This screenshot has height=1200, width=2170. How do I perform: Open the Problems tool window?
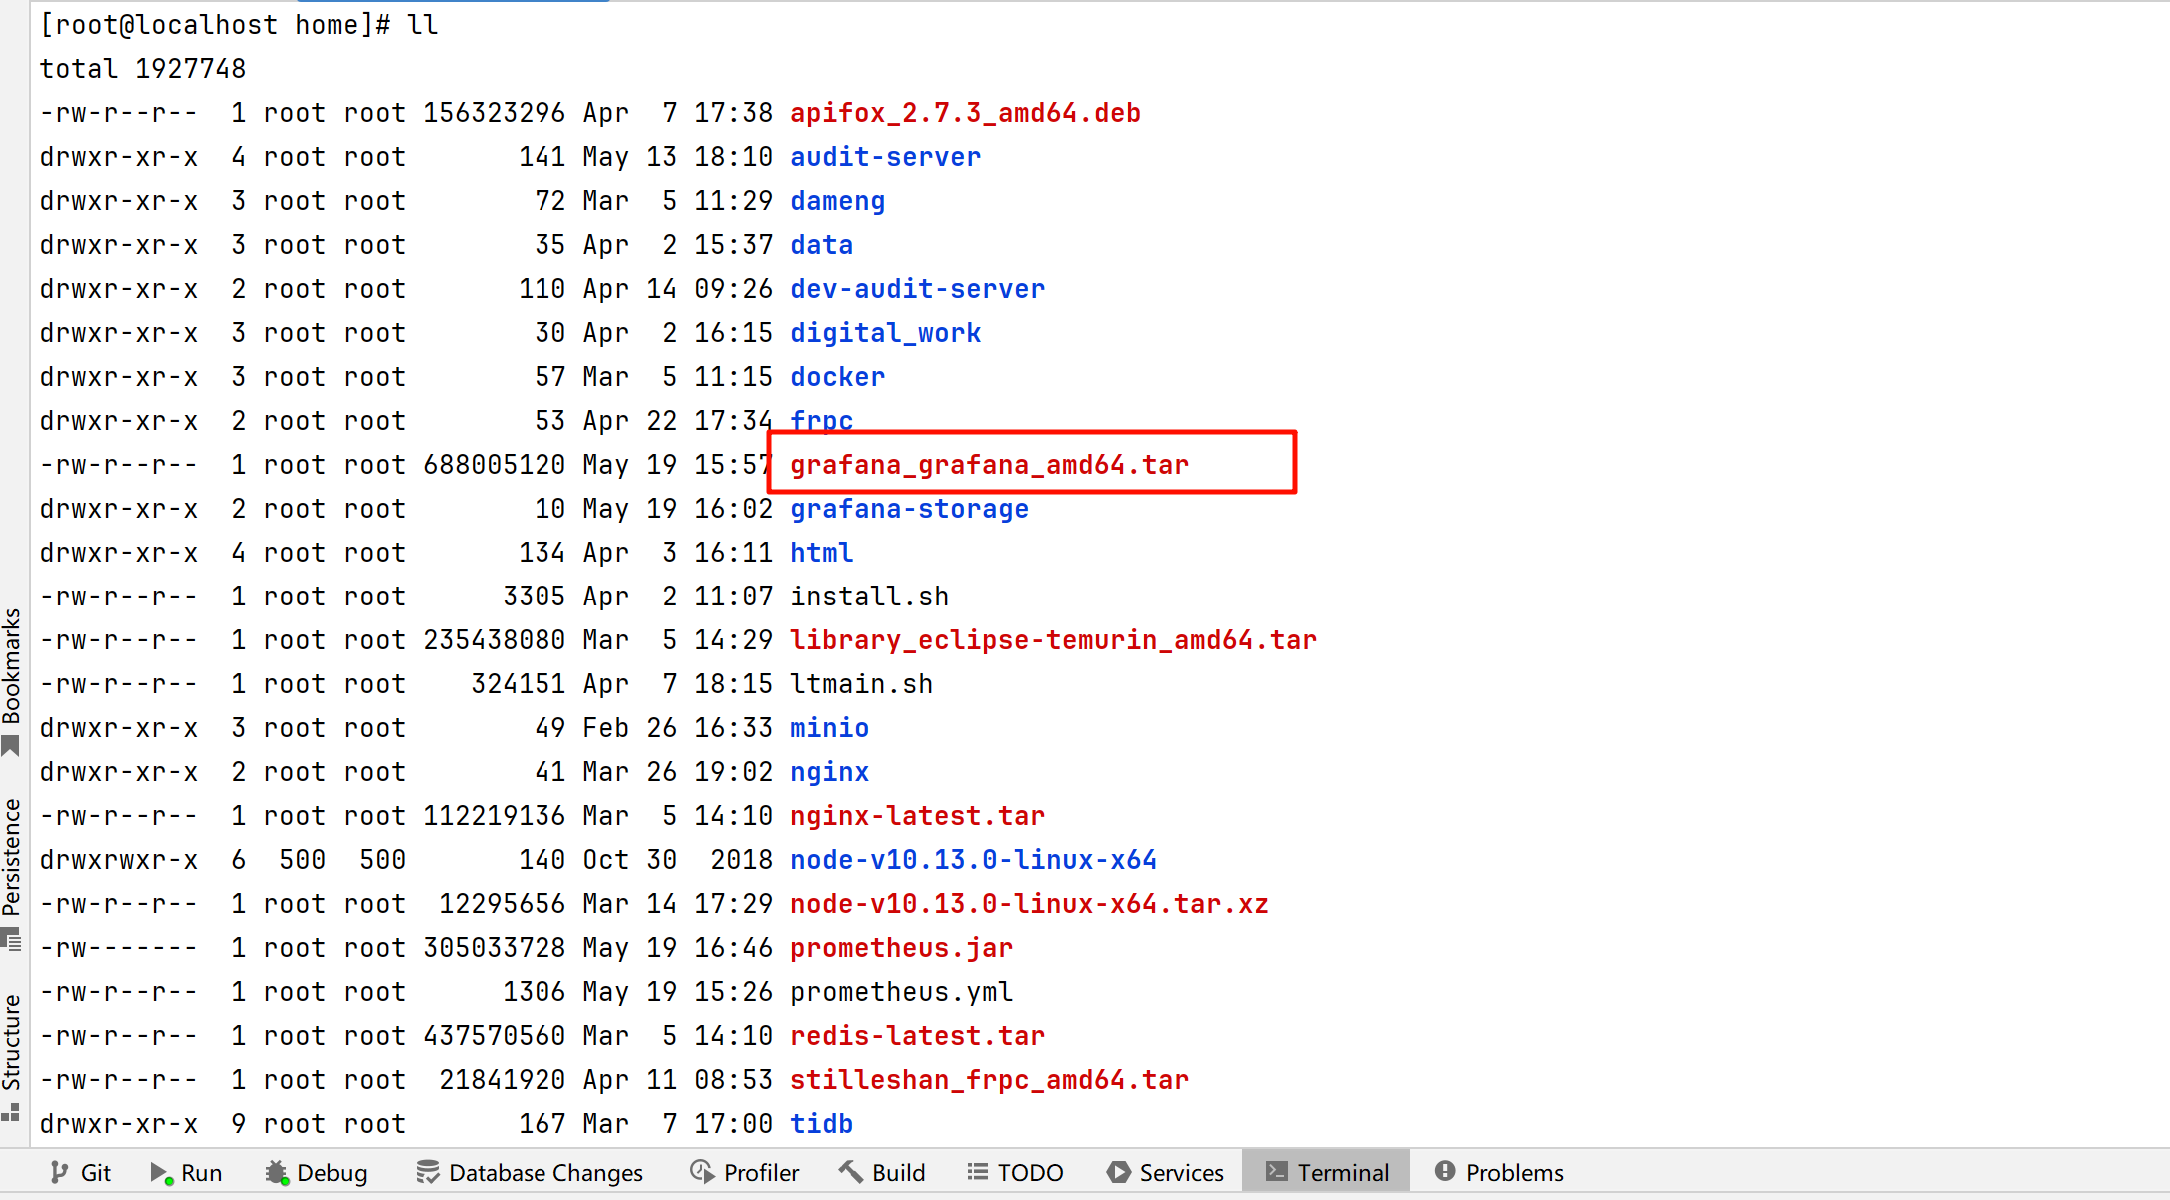coord(1499,1172)
